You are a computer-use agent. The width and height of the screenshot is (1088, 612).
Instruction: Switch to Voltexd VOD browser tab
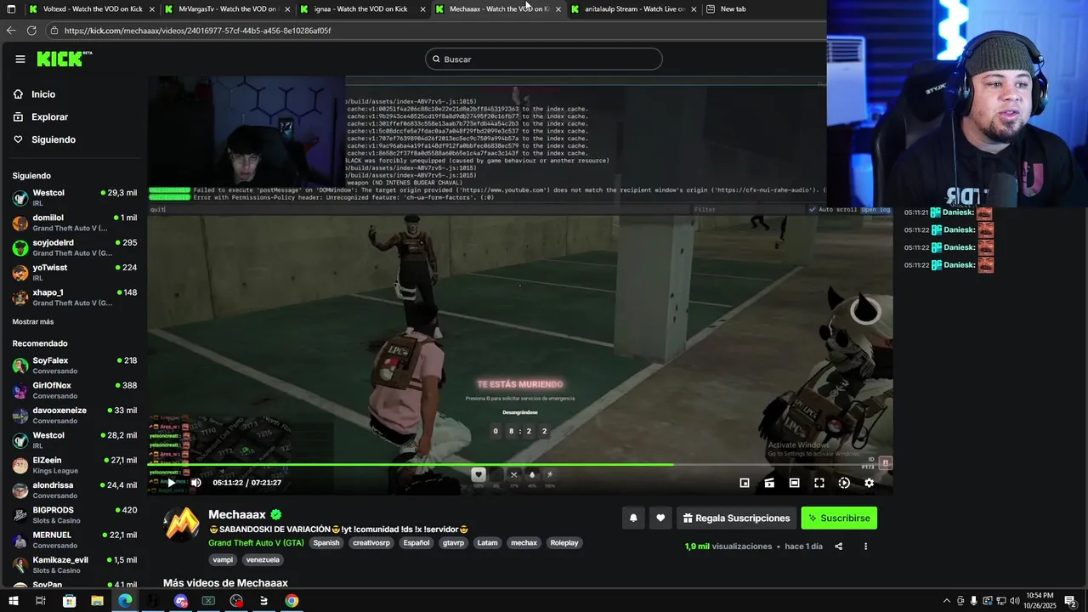(x=92, y=8)
